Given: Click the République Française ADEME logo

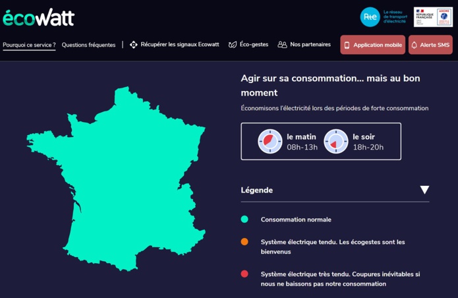Looking at the screenshot, I should coord(433,17).
